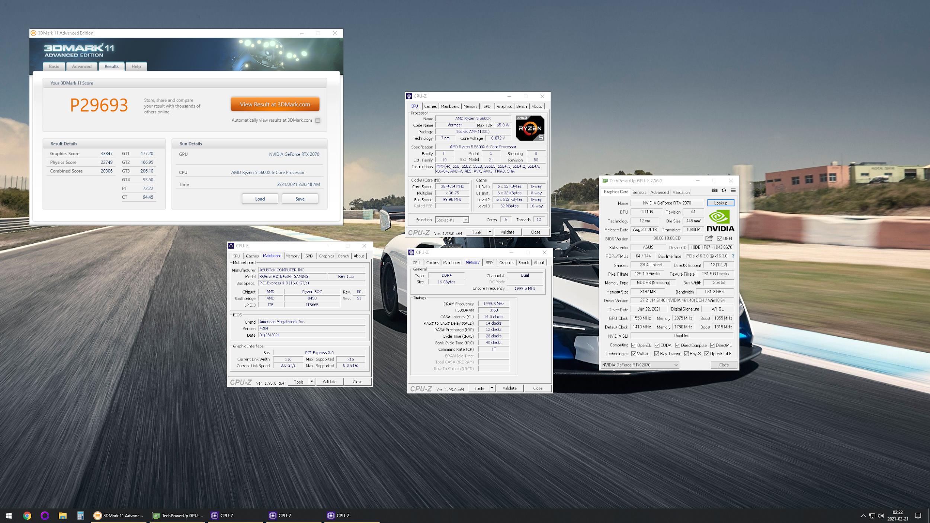Screen dimensions: 930x523
Task: Click GPU-Z screenshot camera icon
Action: (714, 190)
